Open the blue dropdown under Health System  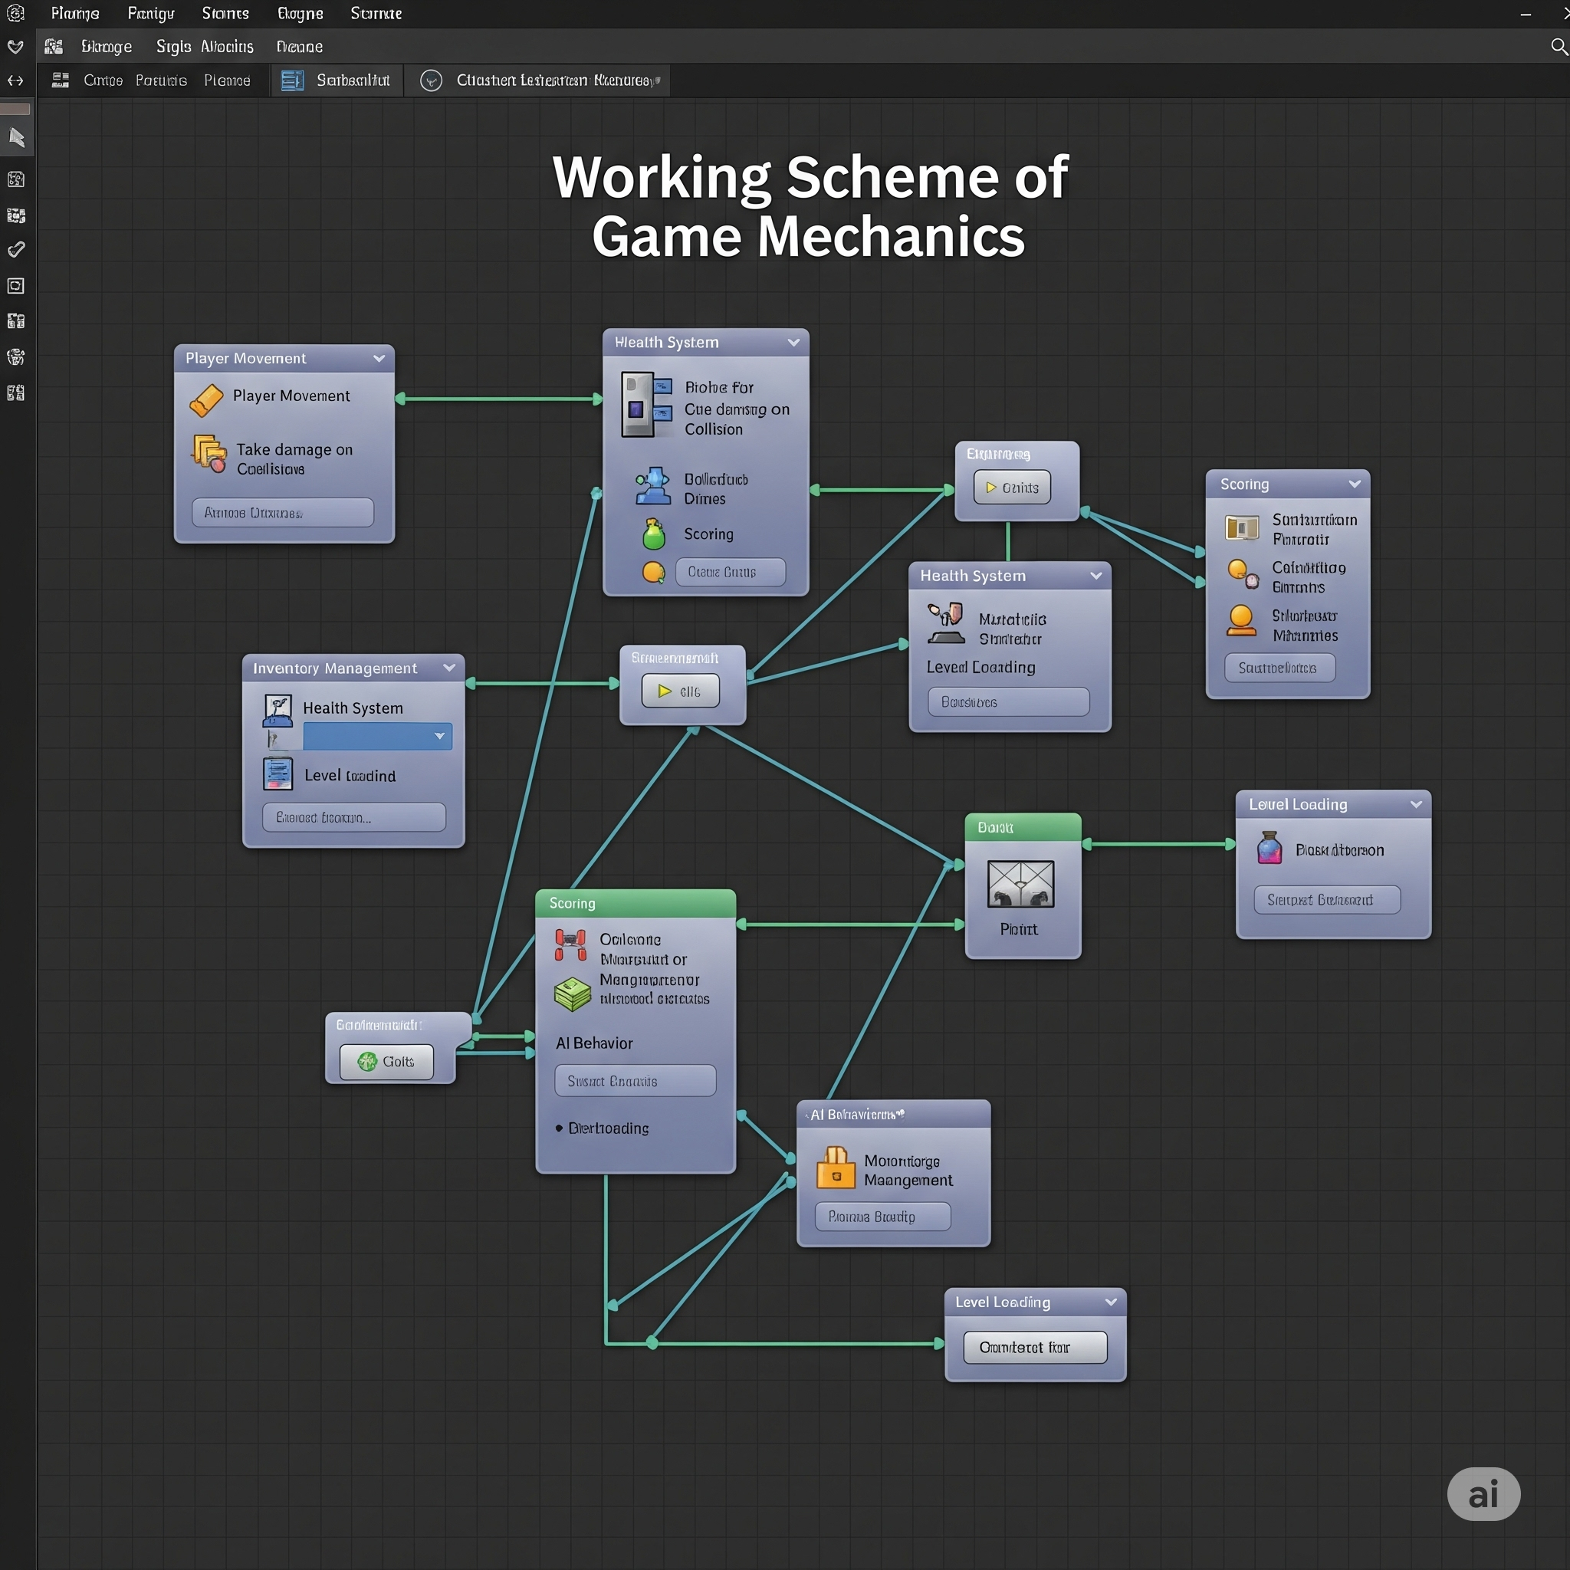377,736
